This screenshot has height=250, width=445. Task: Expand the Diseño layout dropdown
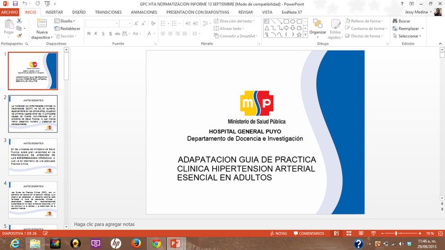(x=65, y=21)
